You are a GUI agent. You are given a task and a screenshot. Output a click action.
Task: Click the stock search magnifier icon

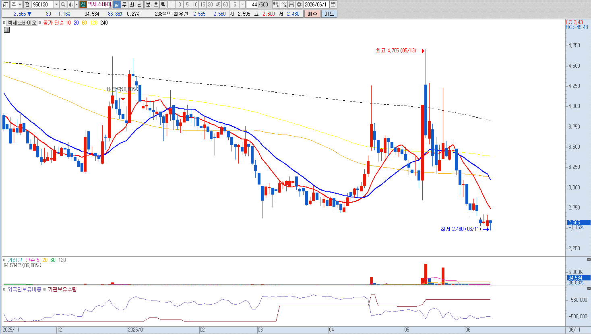63,4
